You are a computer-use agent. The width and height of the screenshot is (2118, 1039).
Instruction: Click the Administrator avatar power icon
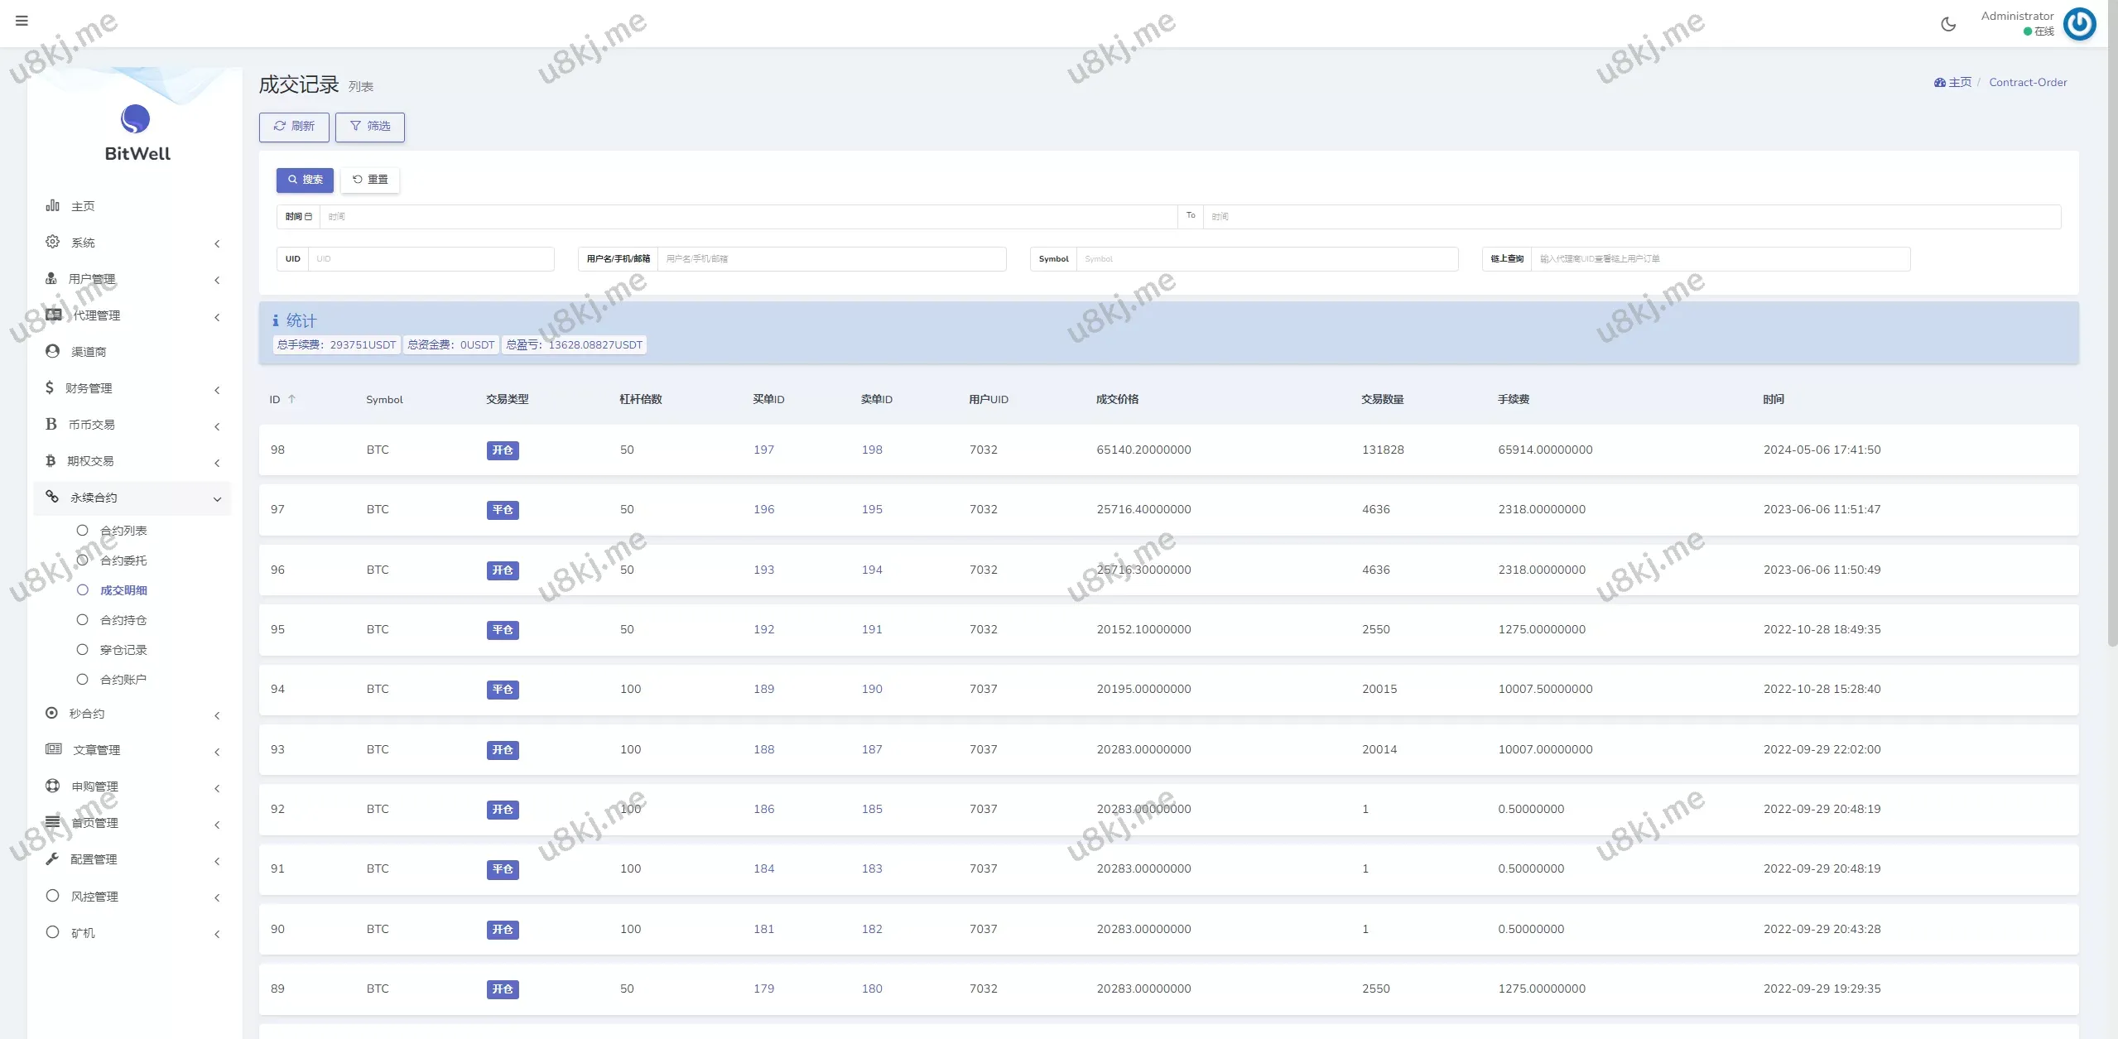click(x=2079, y=24)
